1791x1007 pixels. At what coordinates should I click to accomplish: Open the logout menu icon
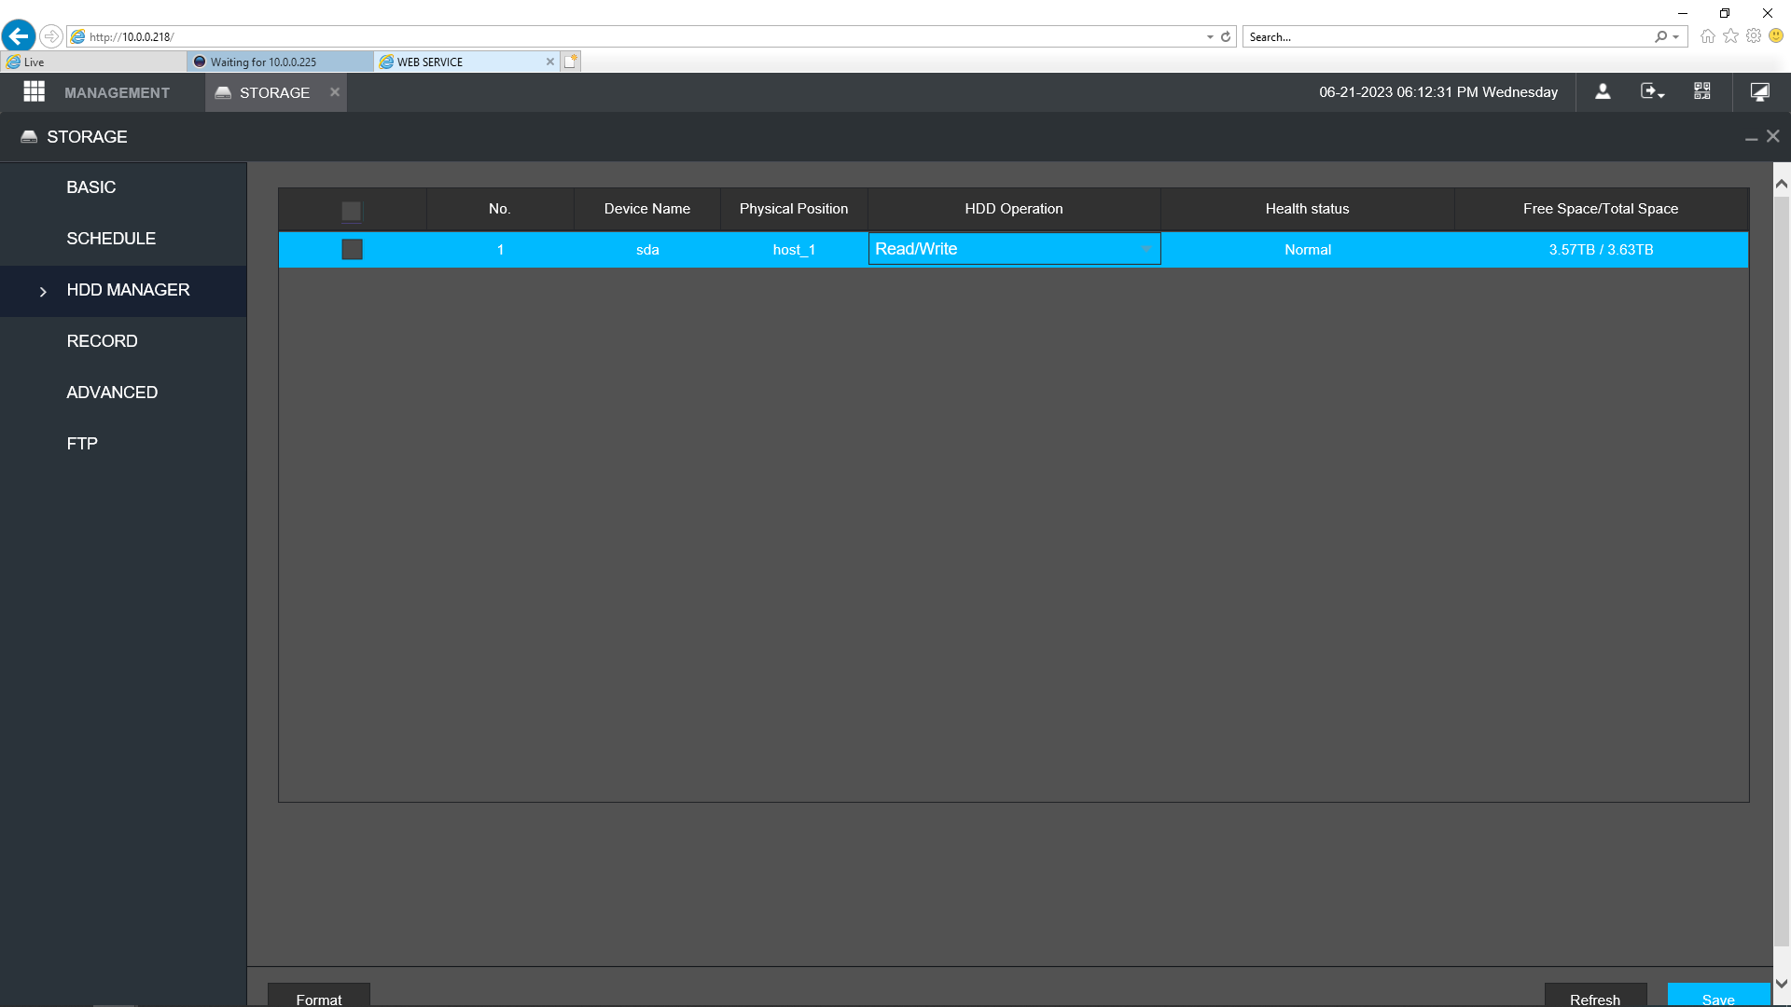tap(1652, 91)
